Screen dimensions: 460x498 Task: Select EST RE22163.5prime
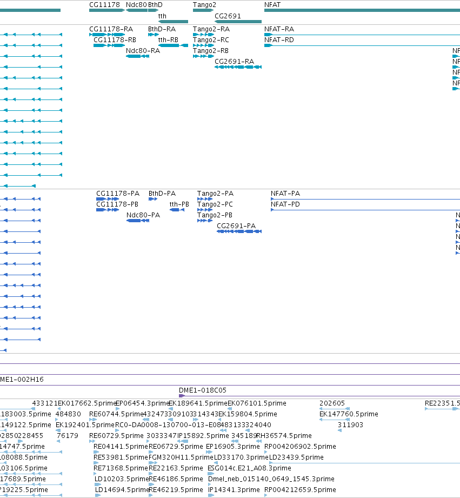(x=176, y=468)
